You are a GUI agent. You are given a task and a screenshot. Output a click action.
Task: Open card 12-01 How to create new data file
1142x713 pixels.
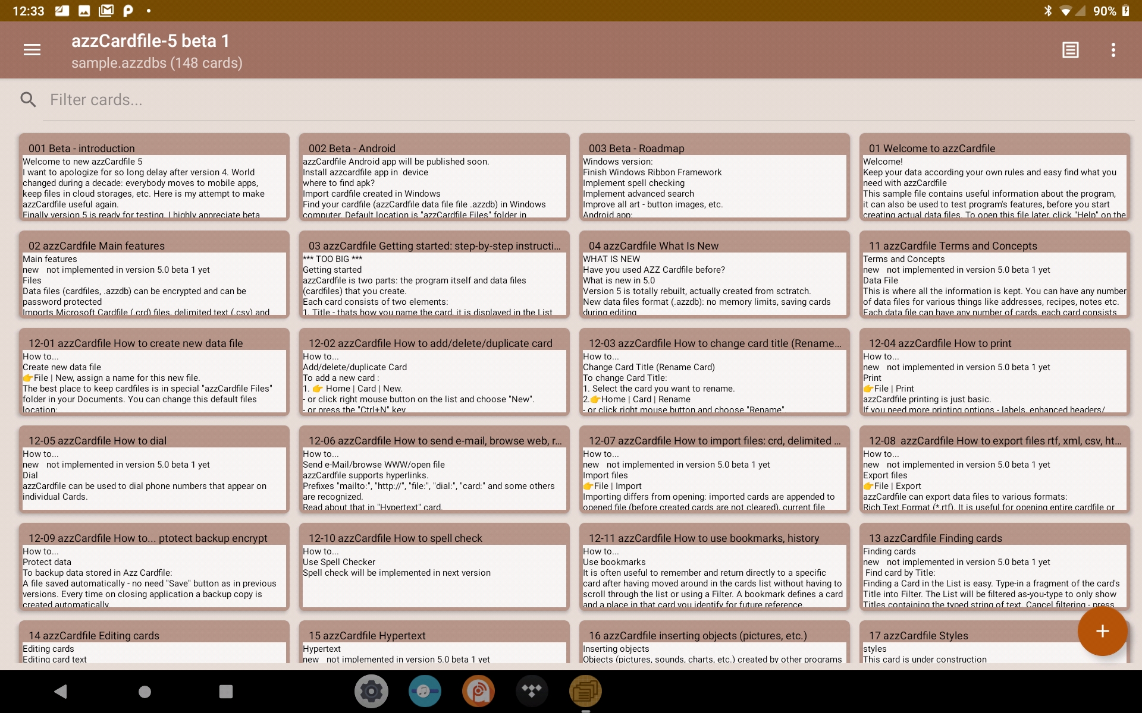pyautogui.click(x=154, y=371)
